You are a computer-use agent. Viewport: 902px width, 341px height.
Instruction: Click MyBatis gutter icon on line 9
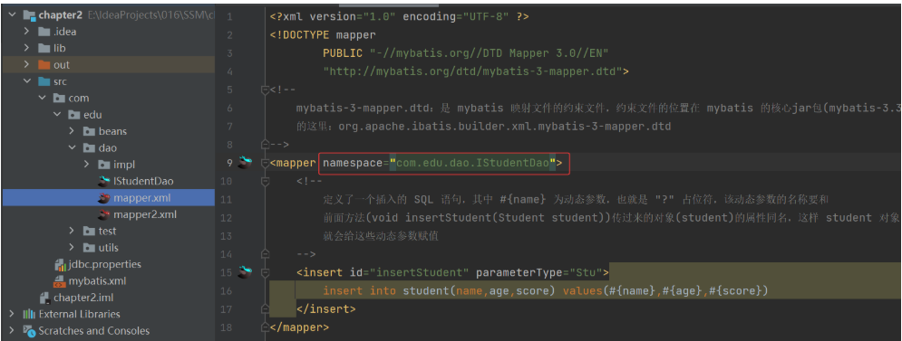[x=246, y=163]
